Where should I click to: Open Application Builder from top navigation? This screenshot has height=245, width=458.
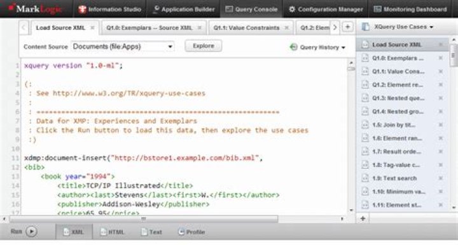[x=184, y=9]
